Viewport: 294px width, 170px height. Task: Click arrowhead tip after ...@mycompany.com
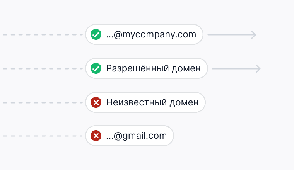(x=255, y=35)
